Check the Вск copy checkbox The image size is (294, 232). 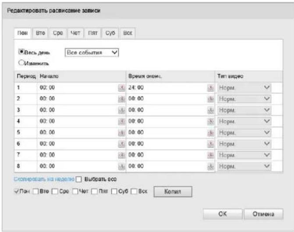[134, 192]
